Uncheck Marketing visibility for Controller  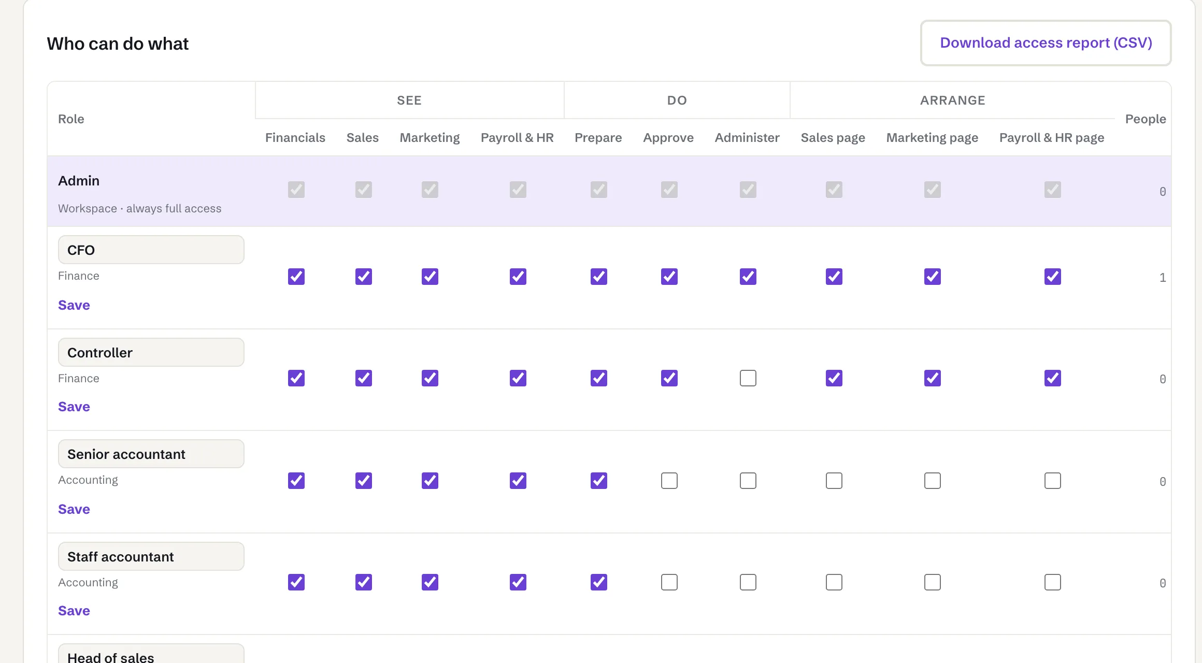pos(430,378)
